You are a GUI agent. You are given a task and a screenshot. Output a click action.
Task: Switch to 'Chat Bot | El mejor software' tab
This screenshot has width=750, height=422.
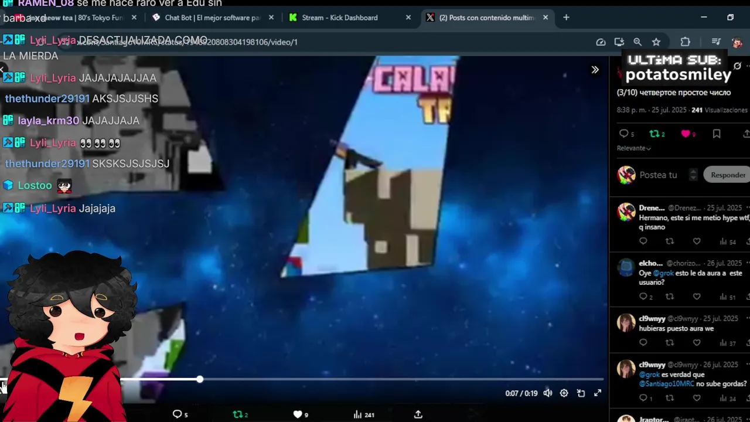pyautogui.click(x=213, y=18)
